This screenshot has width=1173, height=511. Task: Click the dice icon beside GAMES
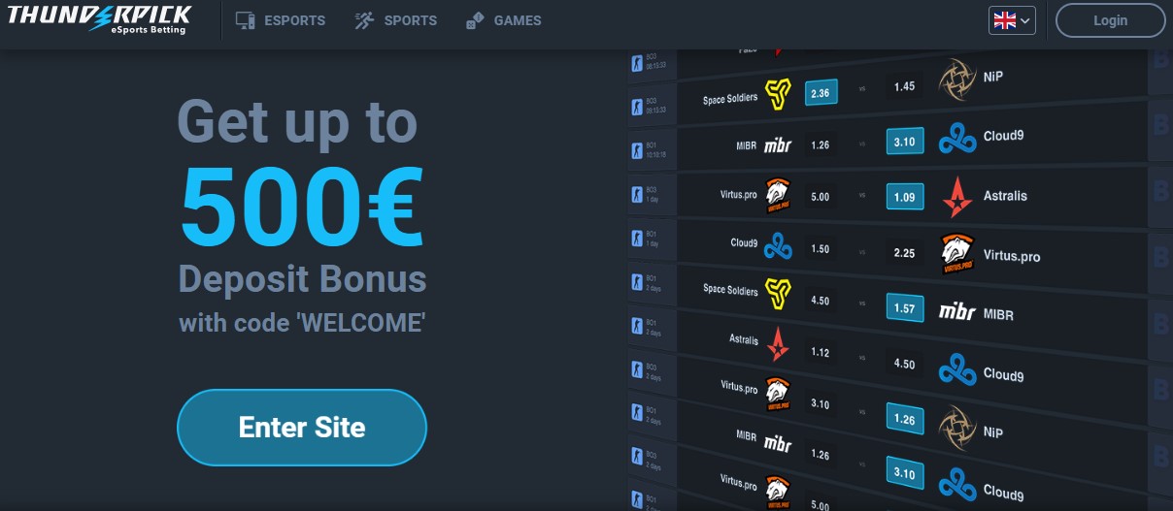coord(475,20)
